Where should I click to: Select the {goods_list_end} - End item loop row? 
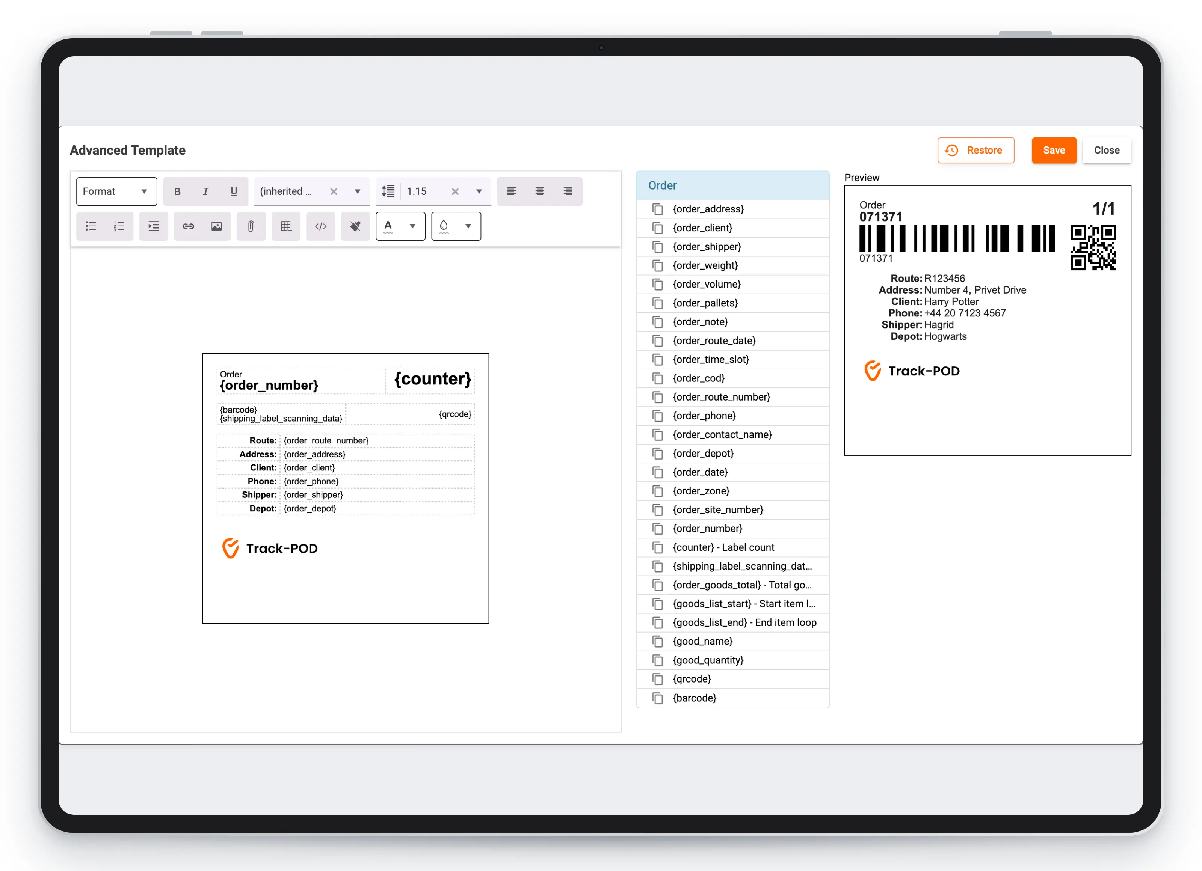(732, 622)
